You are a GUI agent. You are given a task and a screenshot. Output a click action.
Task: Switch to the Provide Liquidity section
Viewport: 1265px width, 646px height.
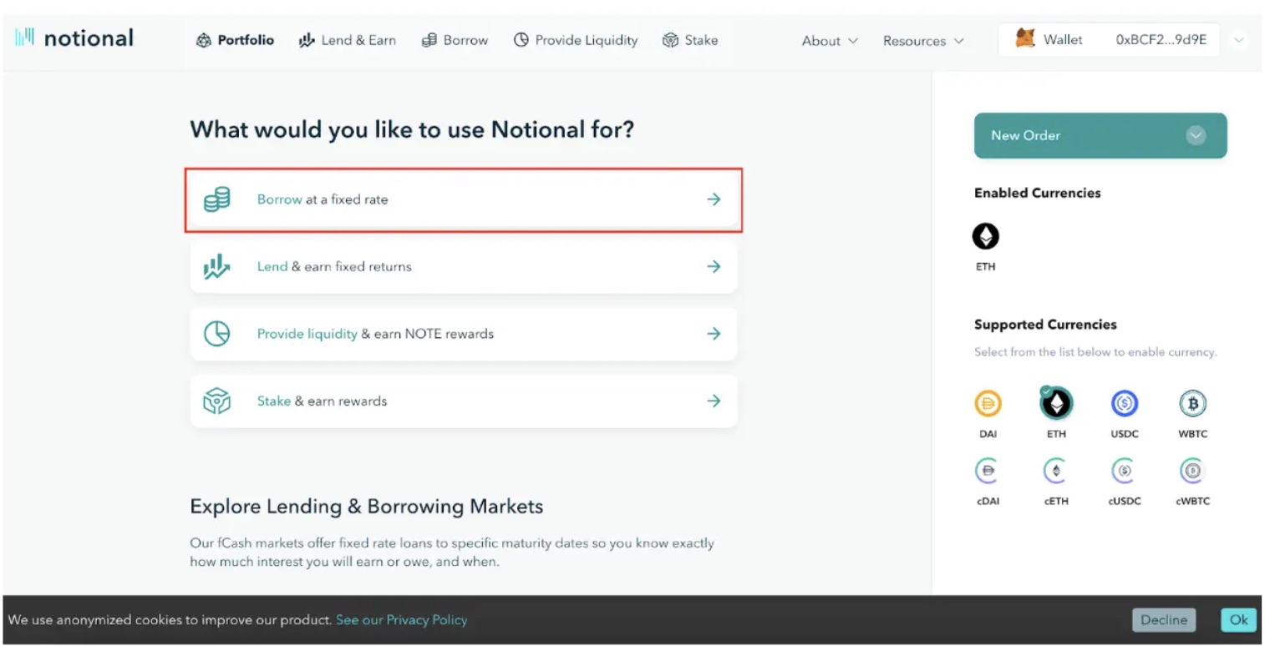point(575,39)
